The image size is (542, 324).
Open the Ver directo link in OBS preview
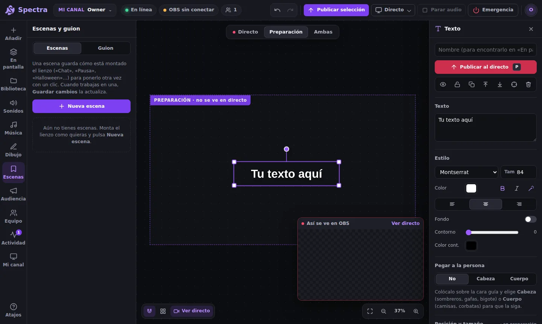[405, 223]
